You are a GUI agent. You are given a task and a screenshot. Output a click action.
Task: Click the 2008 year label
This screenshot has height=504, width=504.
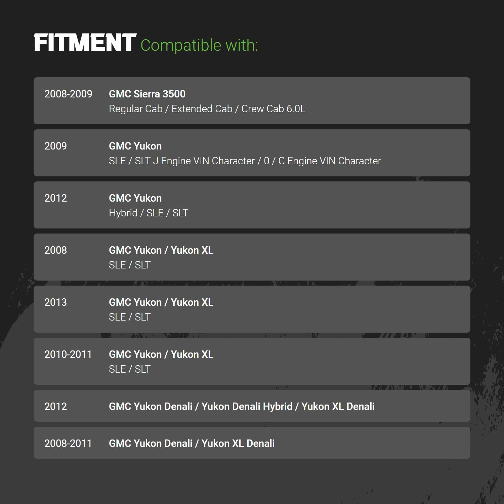56,250
